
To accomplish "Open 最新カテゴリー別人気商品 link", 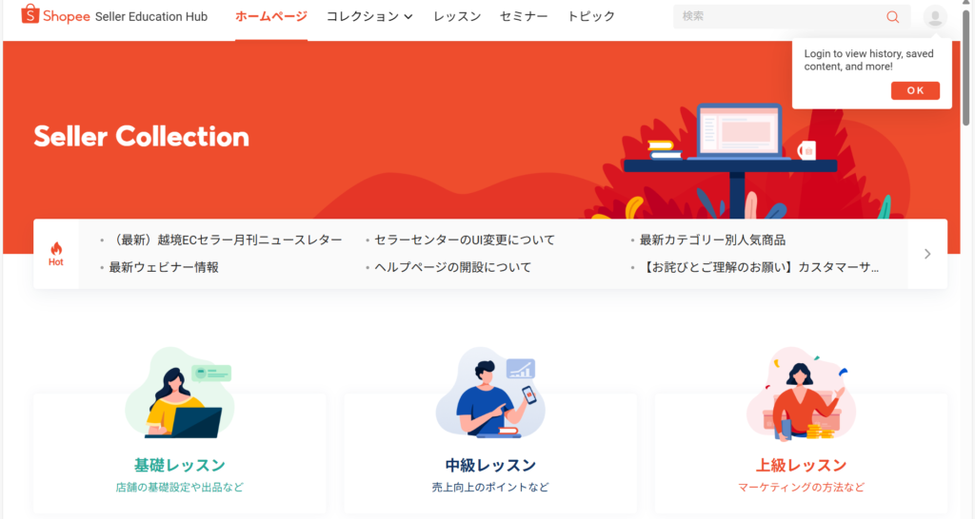I will [712, 240].
